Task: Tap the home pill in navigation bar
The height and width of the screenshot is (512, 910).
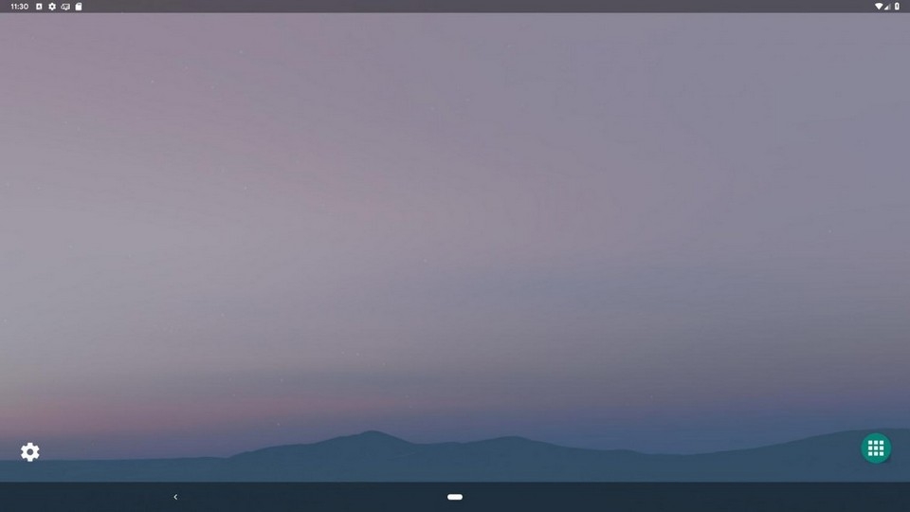Action: (455, 497)
